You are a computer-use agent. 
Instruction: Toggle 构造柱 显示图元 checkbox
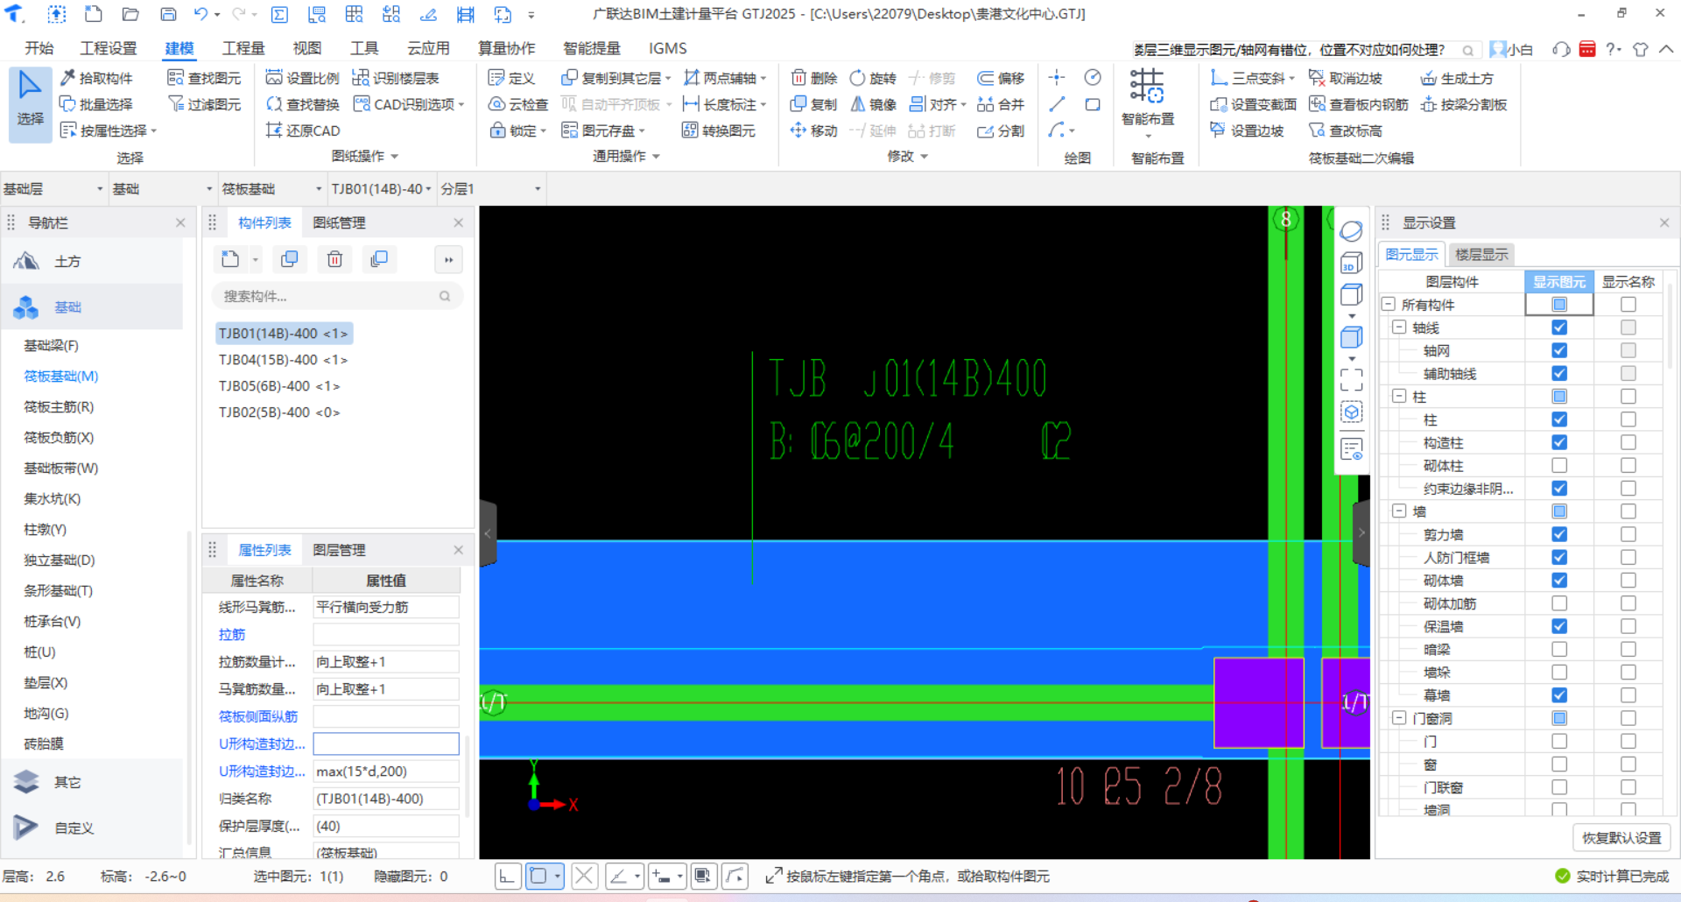[x=1559, y=442]
